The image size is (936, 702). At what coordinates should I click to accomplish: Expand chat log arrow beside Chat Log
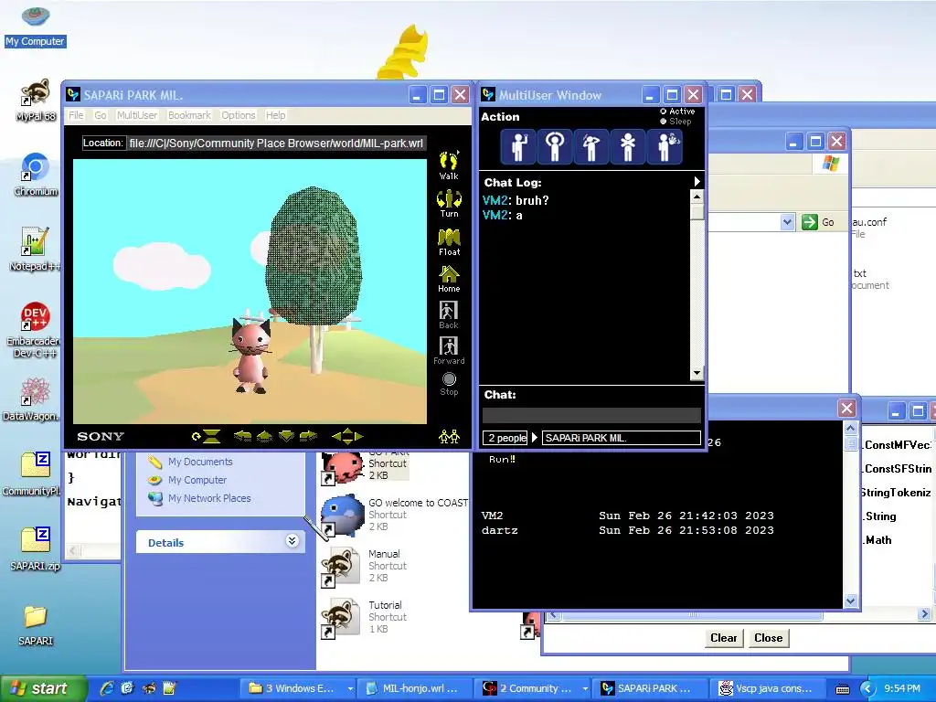(697, 182)
